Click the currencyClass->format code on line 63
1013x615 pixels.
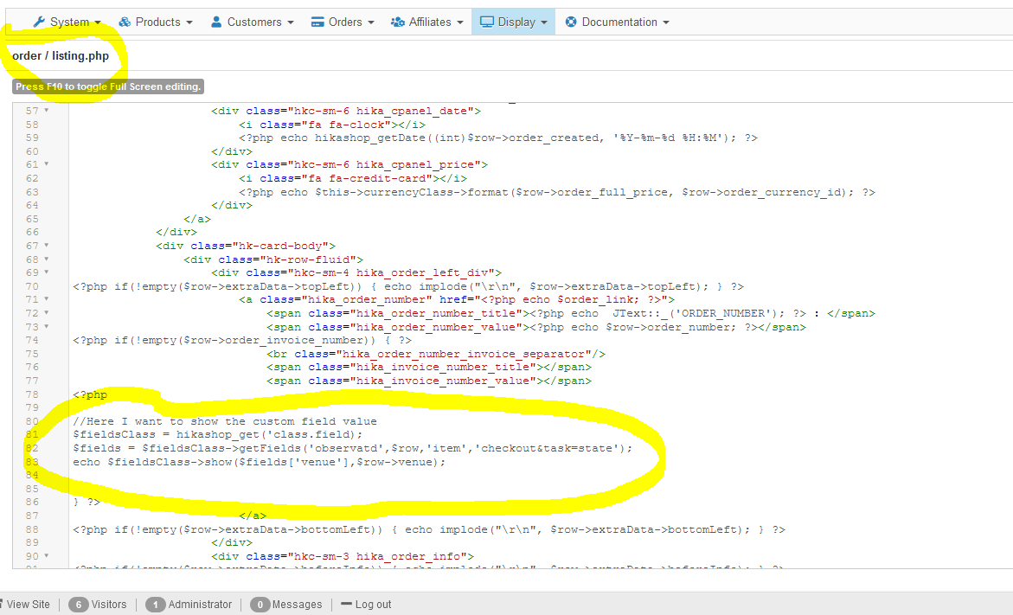[557, 192]
